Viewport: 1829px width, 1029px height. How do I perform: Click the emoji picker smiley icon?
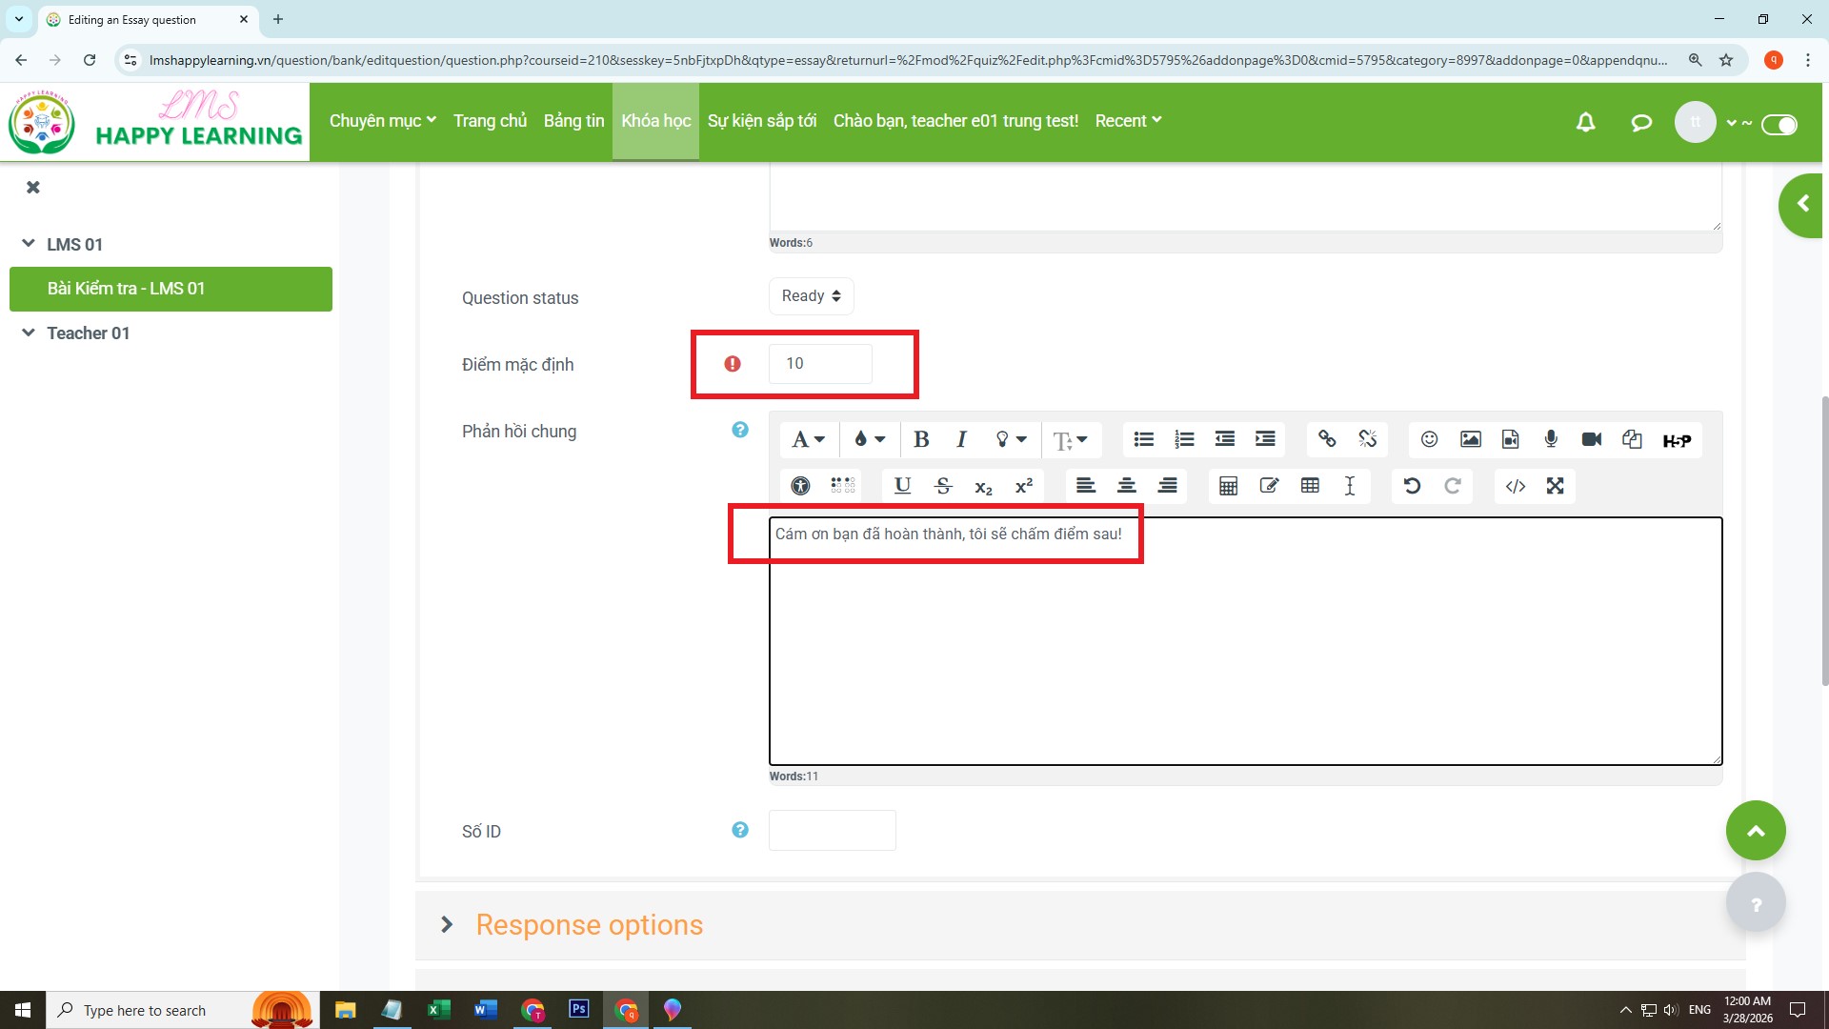click(1429, 439)
